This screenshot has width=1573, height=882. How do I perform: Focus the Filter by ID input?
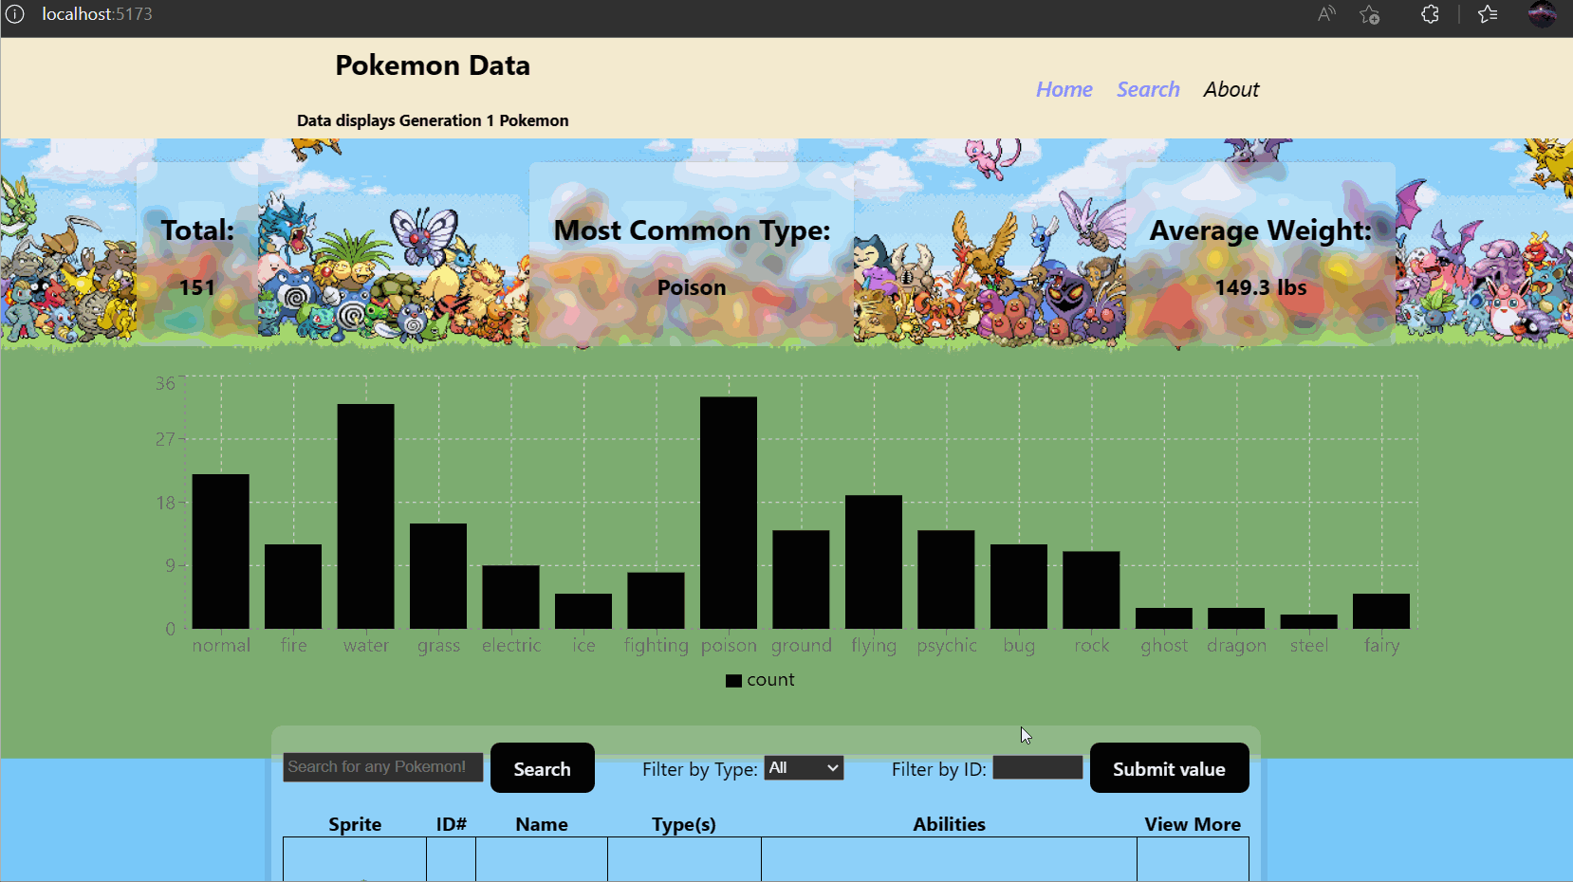[x=1038, y=767]
